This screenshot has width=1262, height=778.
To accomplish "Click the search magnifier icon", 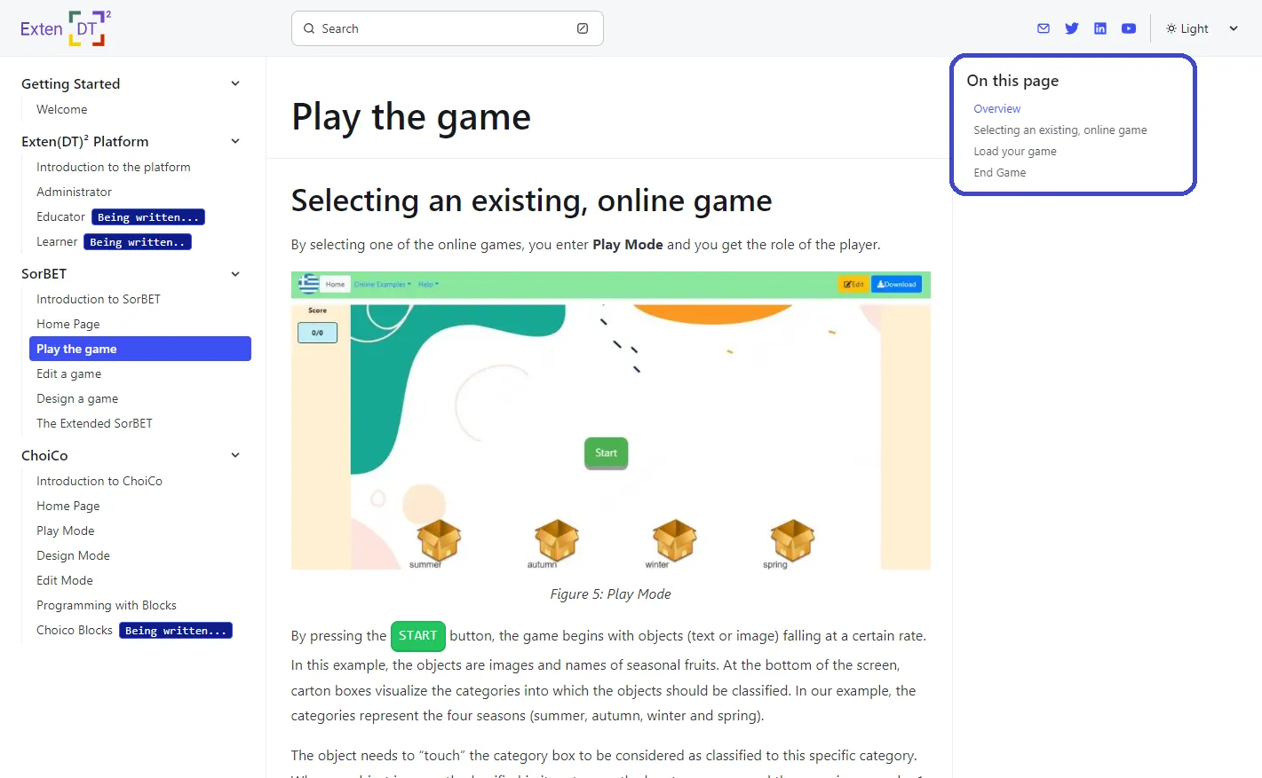I will [309, 28].
